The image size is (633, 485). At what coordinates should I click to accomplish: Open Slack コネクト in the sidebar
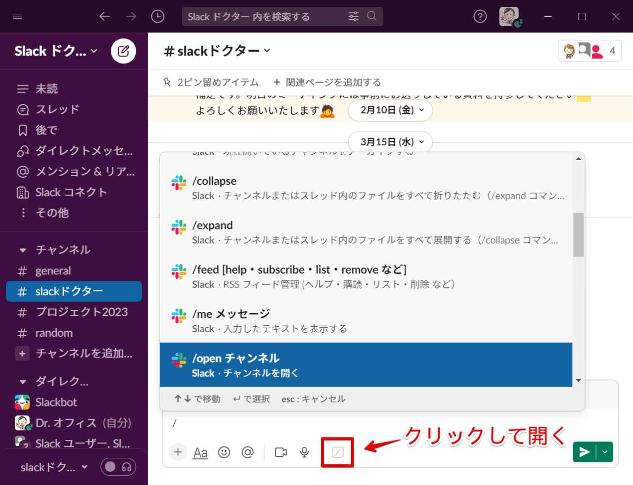[74, 192]
